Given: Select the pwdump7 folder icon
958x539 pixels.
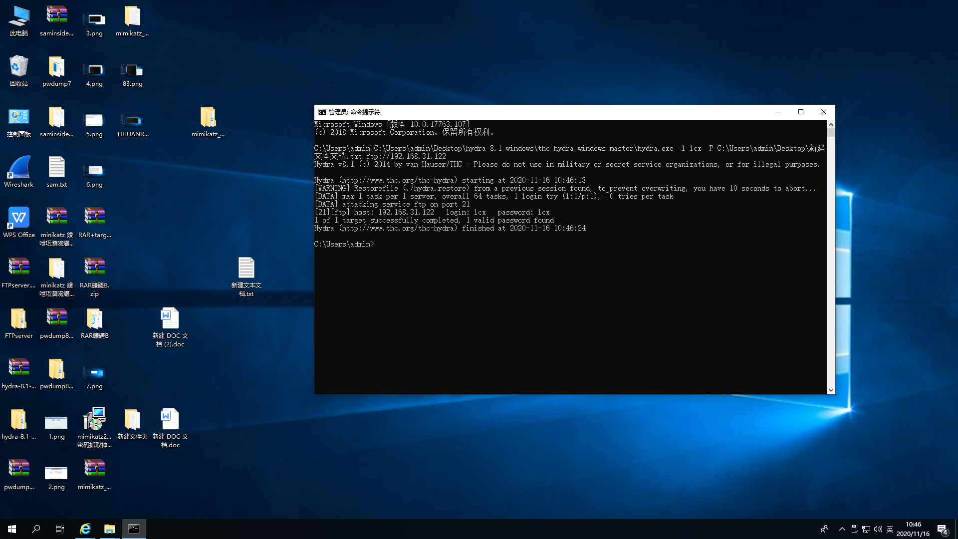Looking at the screenshot, I should click(56, 67).
